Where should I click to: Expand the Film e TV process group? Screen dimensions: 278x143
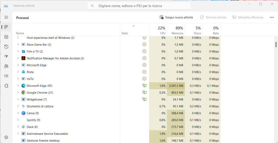[x=18, y=51]
